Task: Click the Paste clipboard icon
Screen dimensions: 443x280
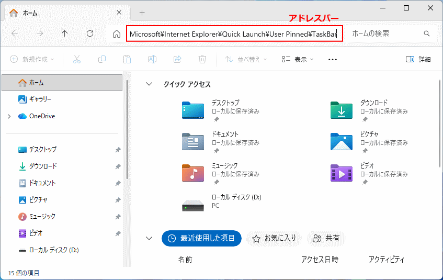Action: click(x=127, y=59)
